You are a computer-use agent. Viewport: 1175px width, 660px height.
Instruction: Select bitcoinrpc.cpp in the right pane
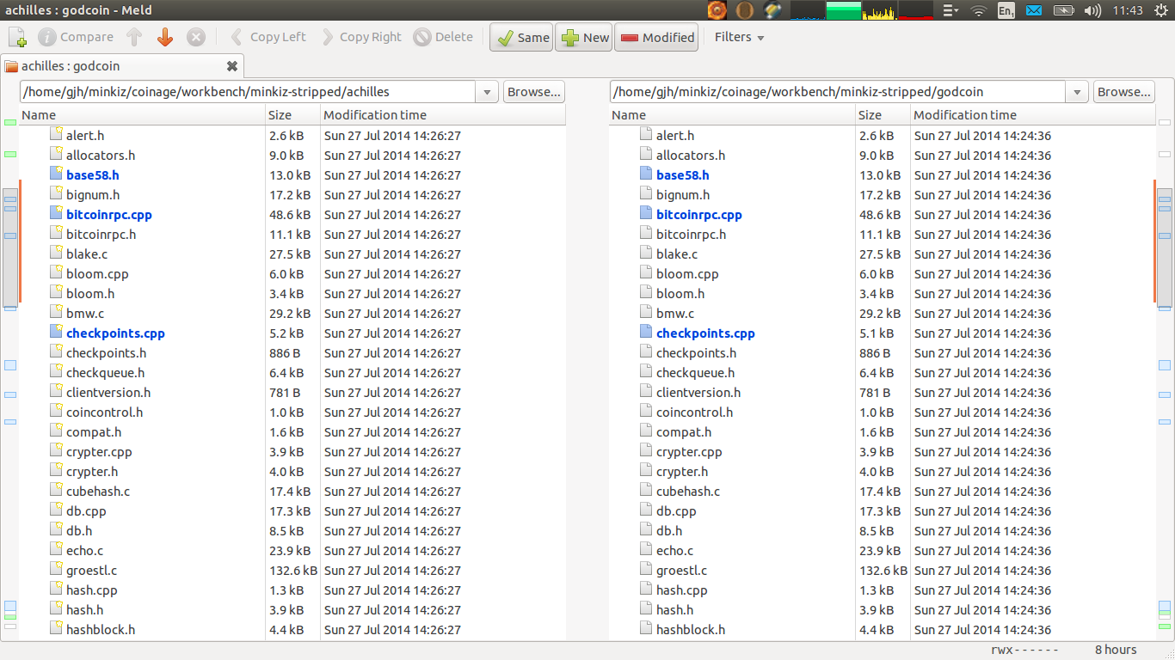(x=699, y=215)
